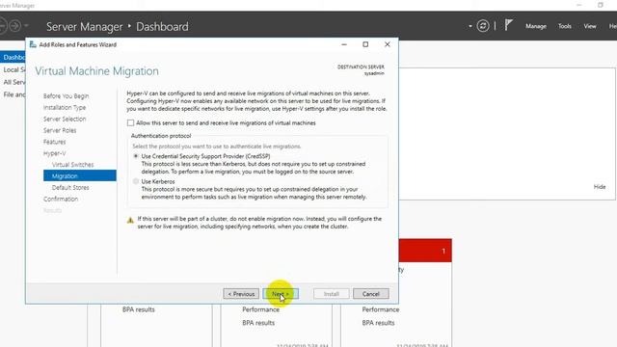Select Use Credential Security Support Provider (CredSSP)
Screen dimensions: 617x347
[136, 156]
